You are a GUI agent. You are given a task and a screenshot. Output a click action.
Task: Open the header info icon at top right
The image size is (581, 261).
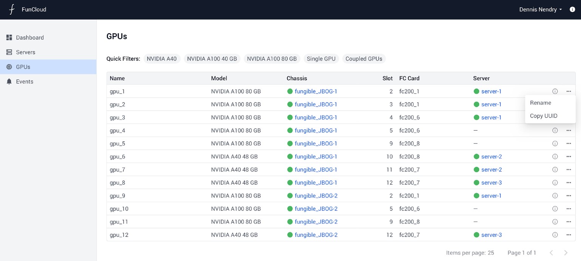572,9
